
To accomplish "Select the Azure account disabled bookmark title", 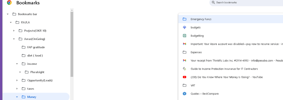I will pos(237,44).
